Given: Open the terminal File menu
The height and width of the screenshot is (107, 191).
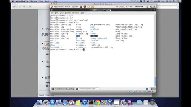Looking at the screenshot, I should click(52, 13).
